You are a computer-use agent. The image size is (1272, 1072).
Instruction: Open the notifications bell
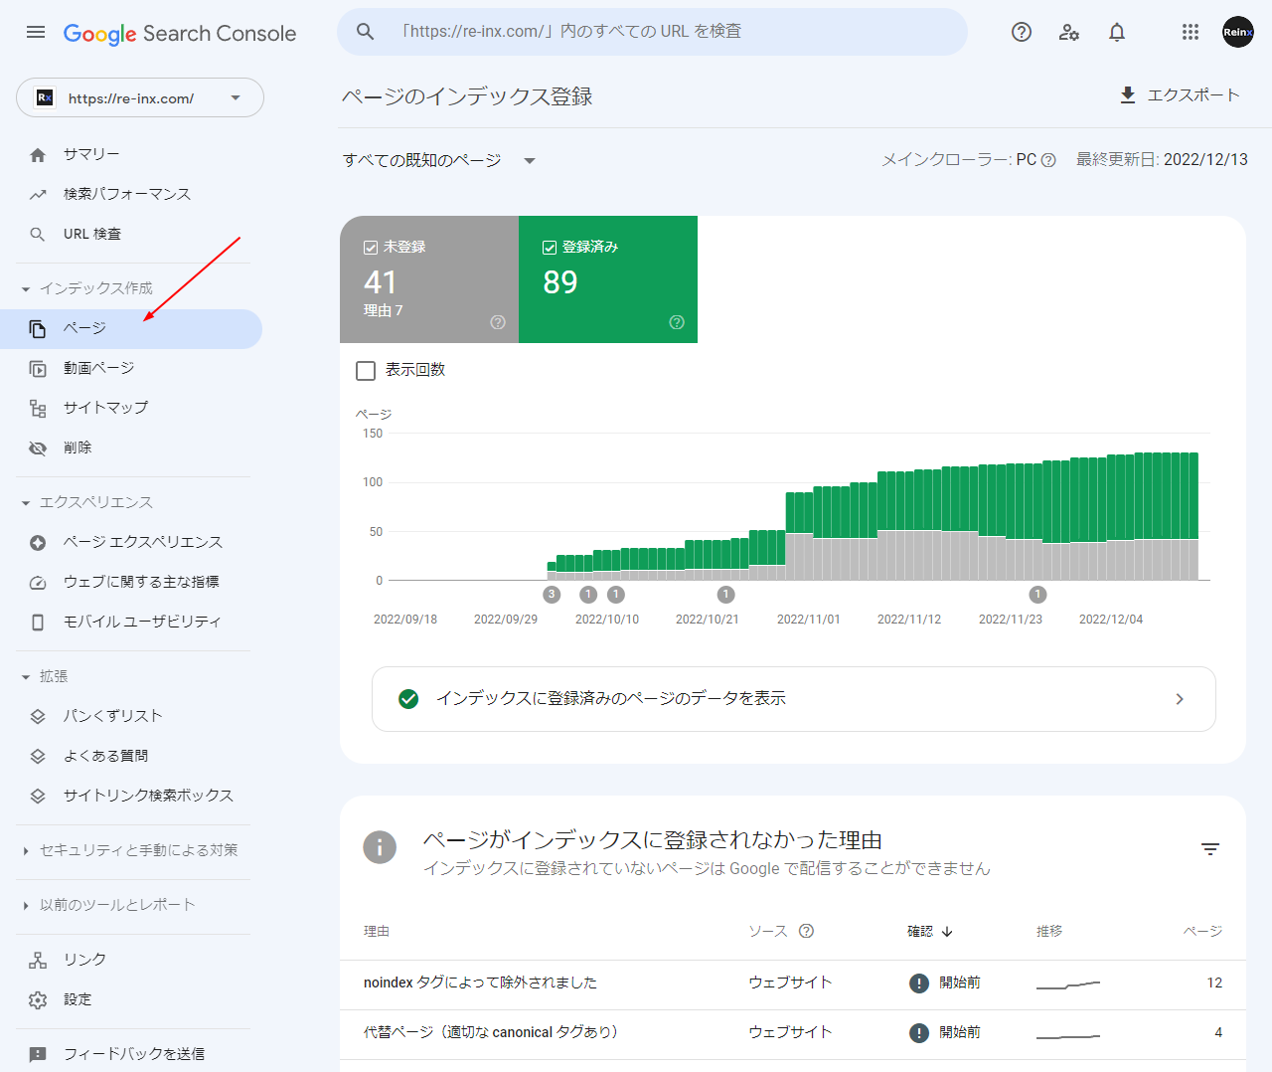(1117, 32)
